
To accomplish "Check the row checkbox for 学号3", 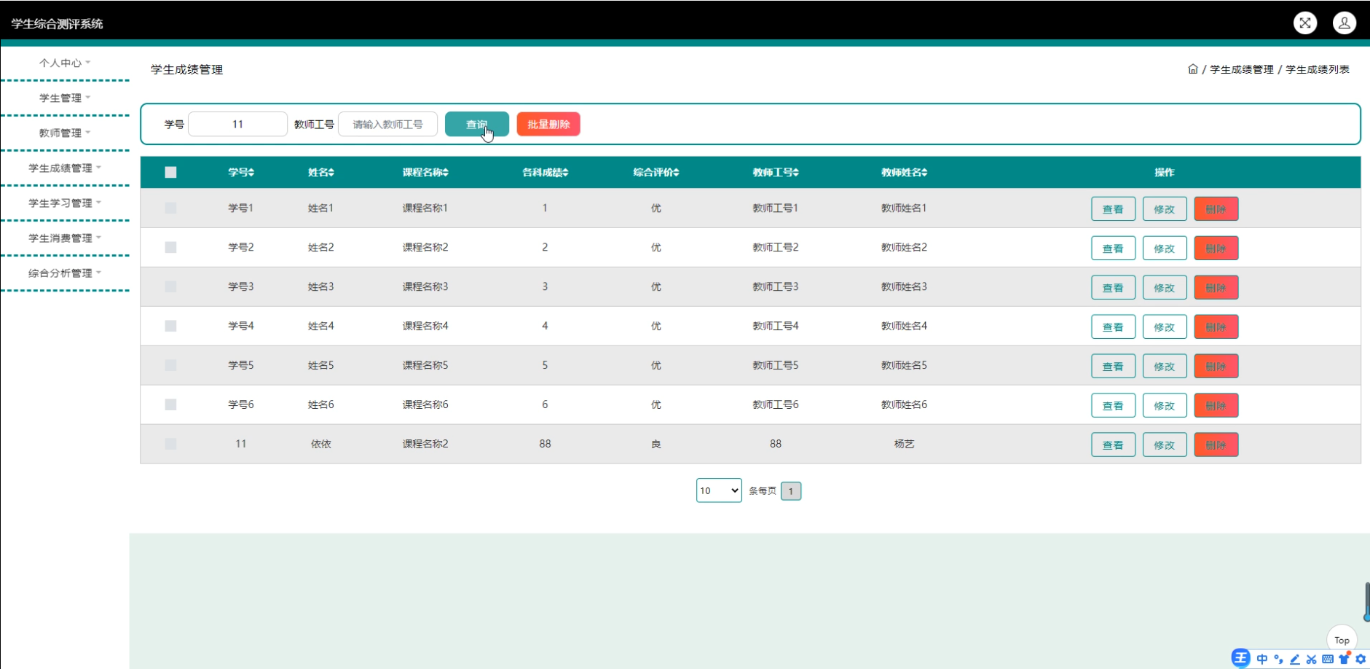I will pos(170,287).
